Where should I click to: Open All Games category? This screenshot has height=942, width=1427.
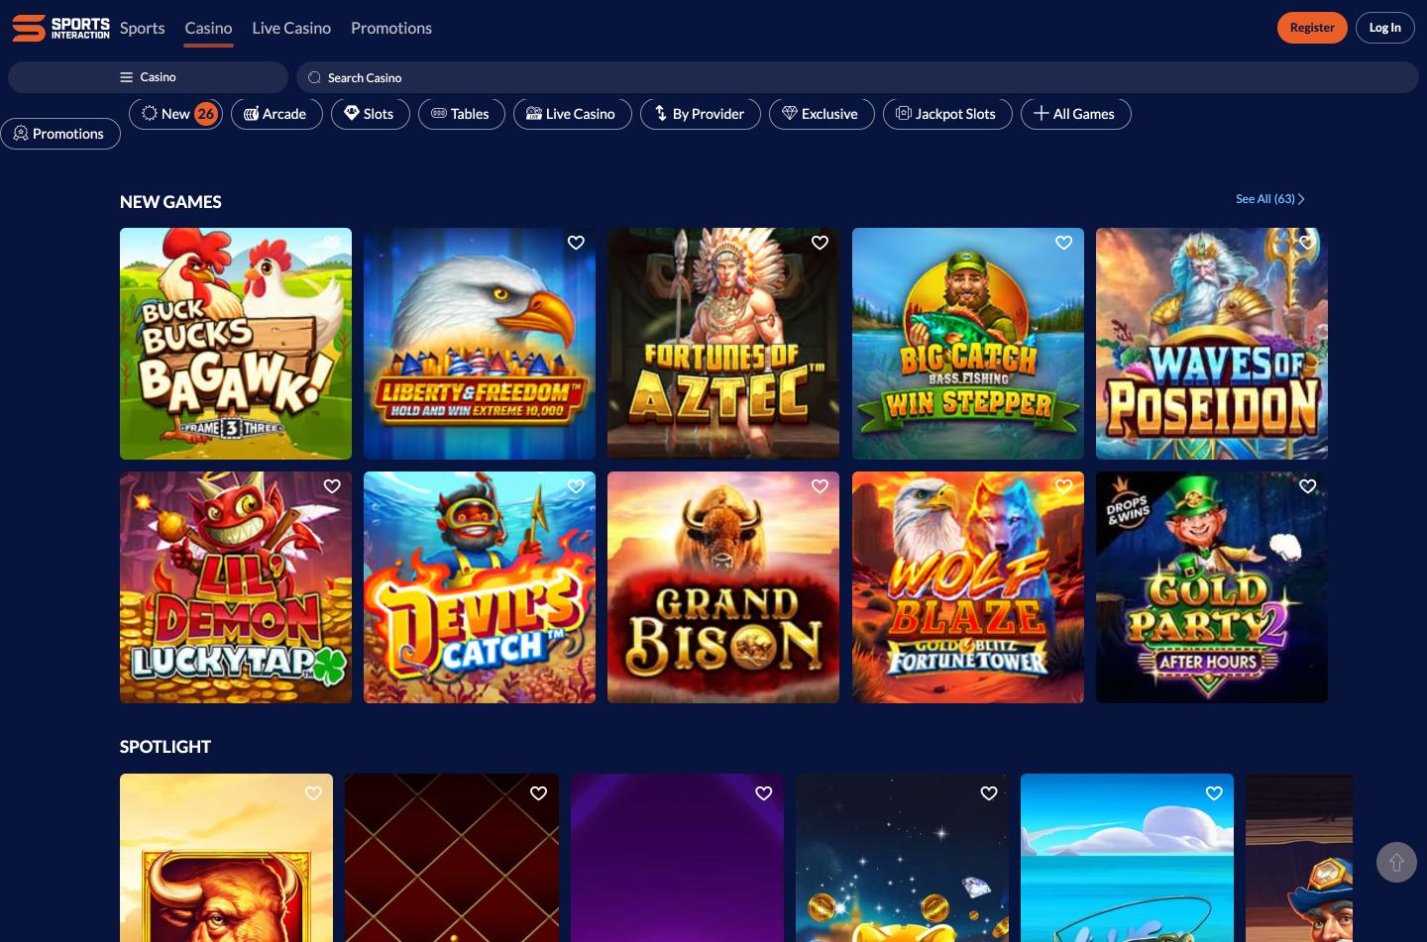1076,114
